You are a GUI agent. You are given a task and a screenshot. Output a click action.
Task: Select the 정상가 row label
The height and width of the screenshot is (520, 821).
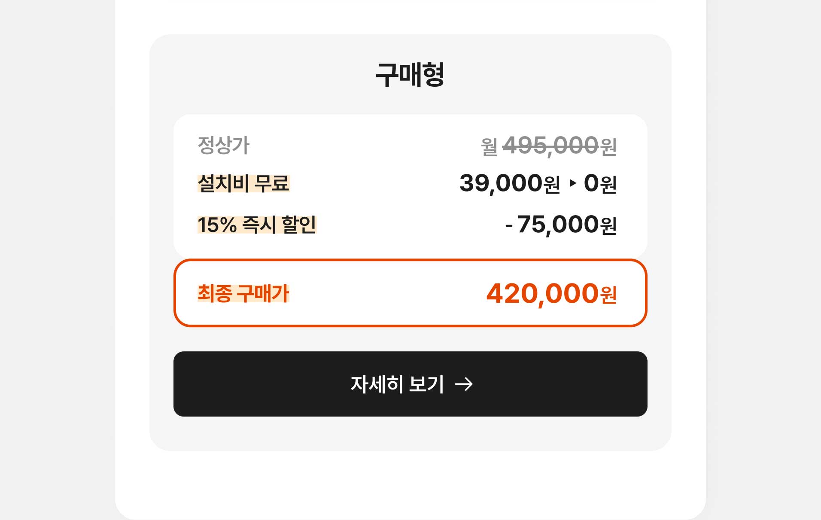coord(224,145)
